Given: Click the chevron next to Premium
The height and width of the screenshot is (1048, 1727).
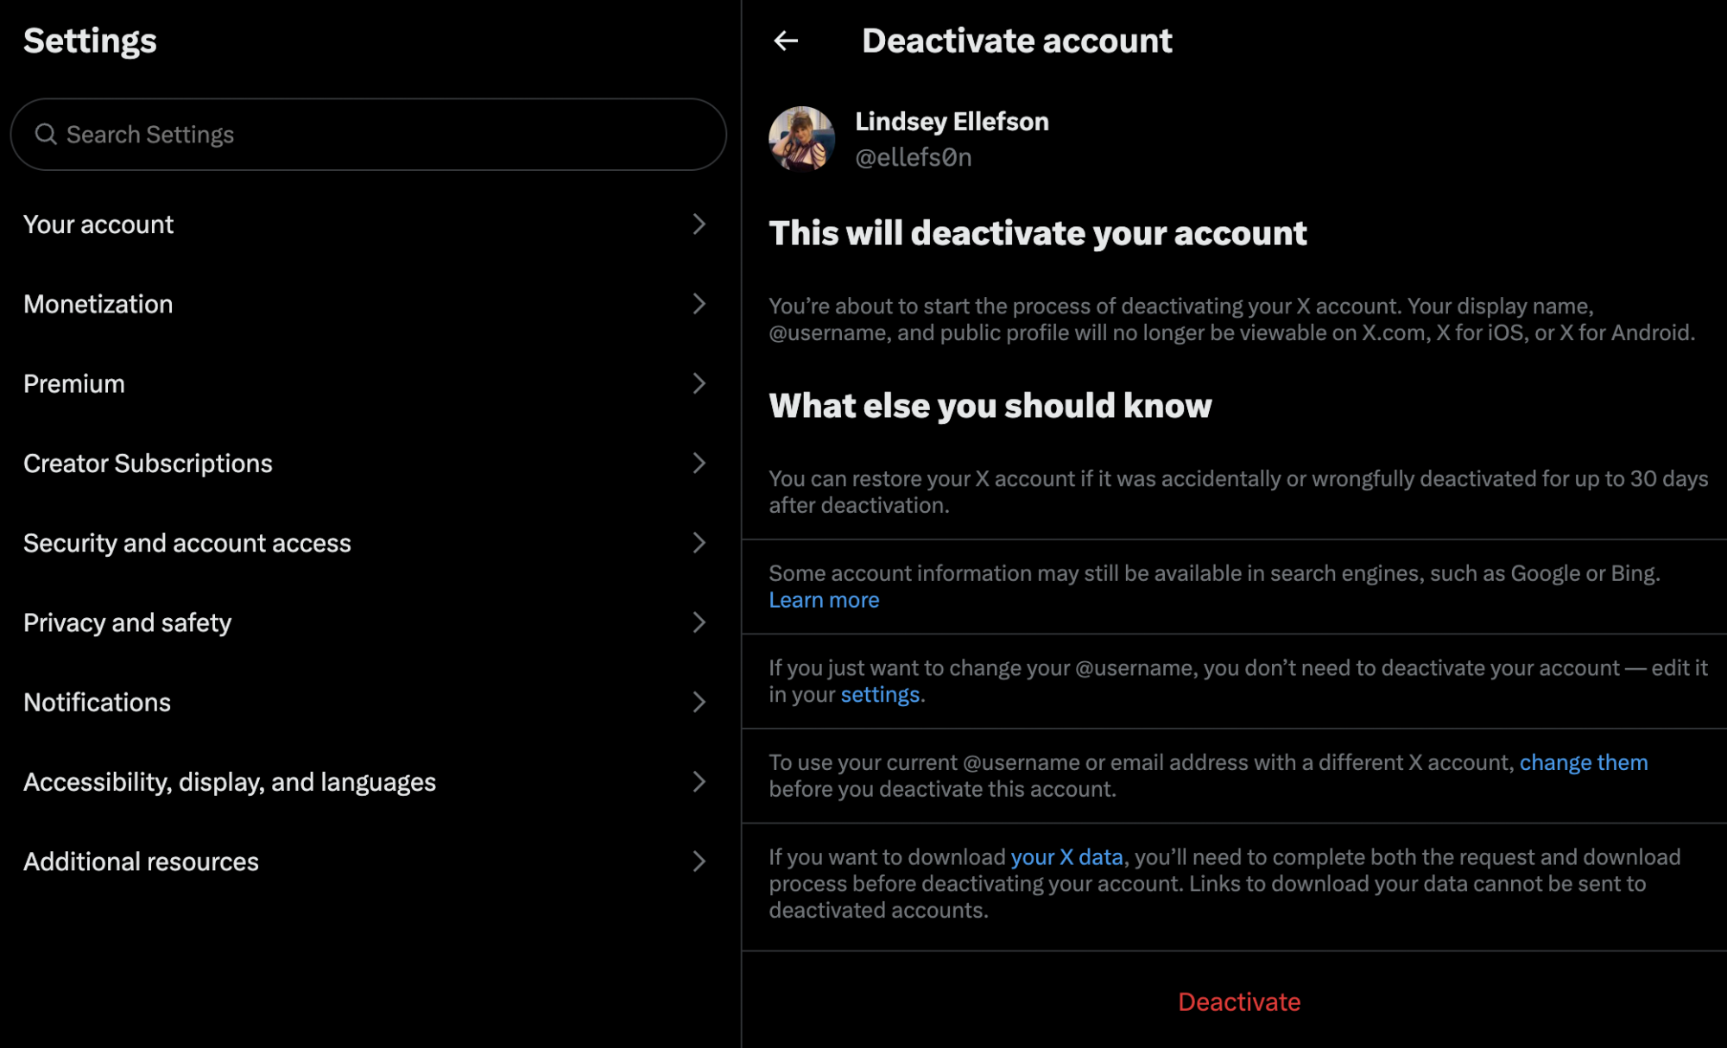Looking at the screenshot, I should [699, 383].
